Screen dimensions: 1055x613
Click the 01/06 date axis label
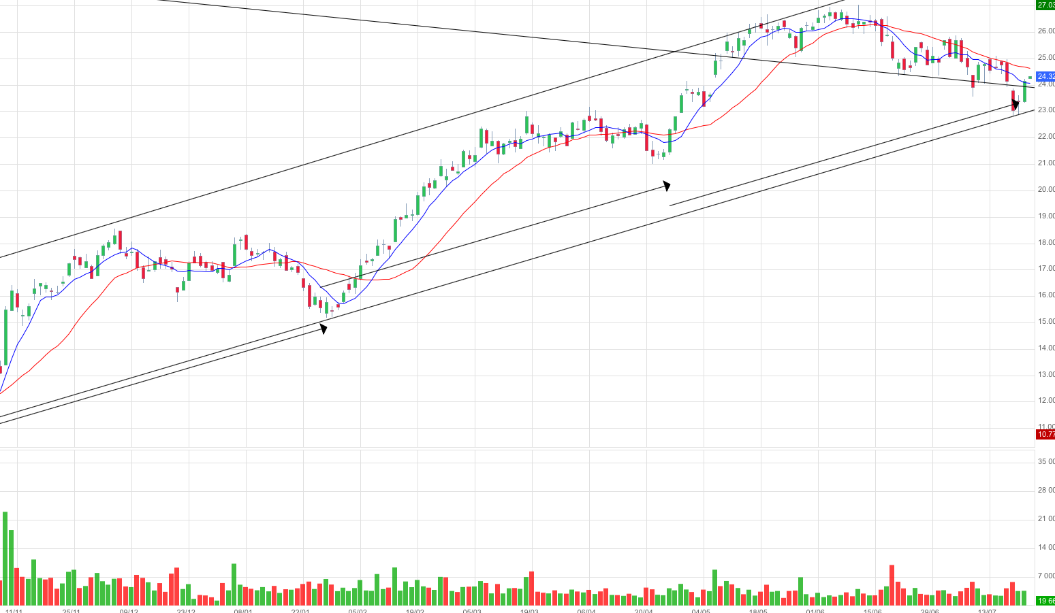click(815, 610)
